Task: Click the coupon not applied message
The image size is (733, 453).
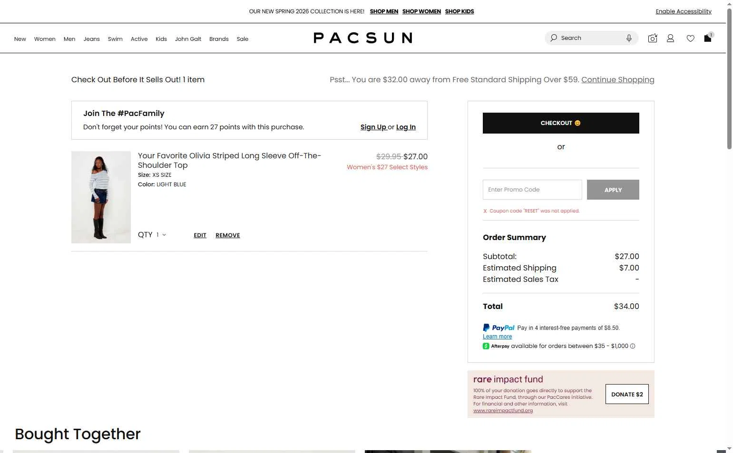Action: coord(531,211)
